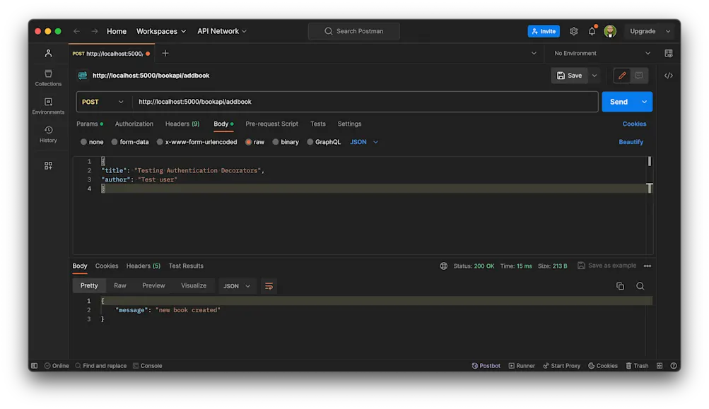Open the tab list chevron
Screen dimensions: 709x409
(x=534, y=53)
